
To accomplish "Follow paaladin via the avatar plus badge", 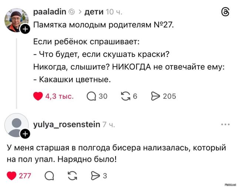I will tap(25, 29).
